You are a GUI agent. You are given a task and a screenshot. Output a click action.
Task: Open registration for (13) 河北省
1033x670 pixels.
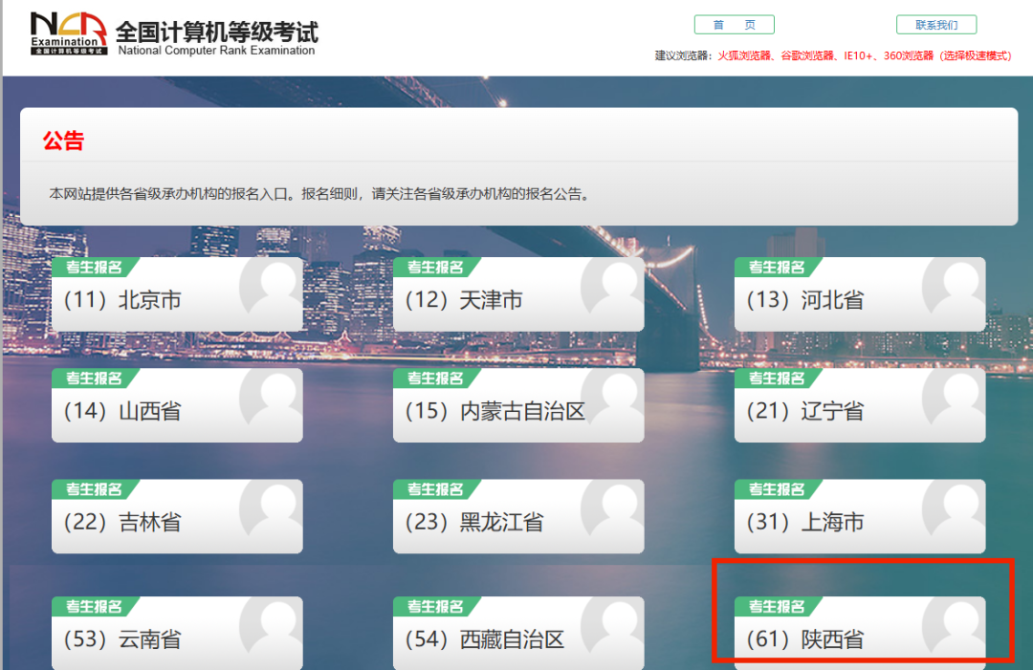860,294
